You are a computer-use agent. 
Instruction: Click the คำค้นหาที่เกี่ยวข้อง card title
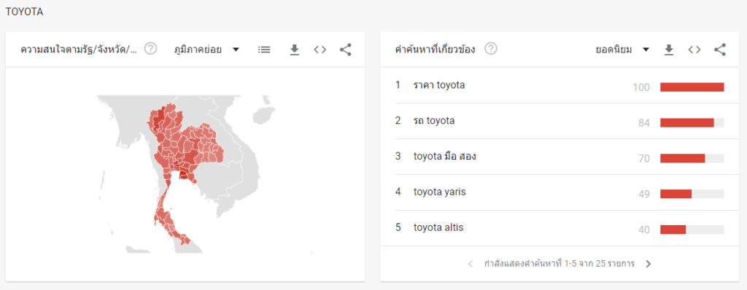click(x=435, y=50)
